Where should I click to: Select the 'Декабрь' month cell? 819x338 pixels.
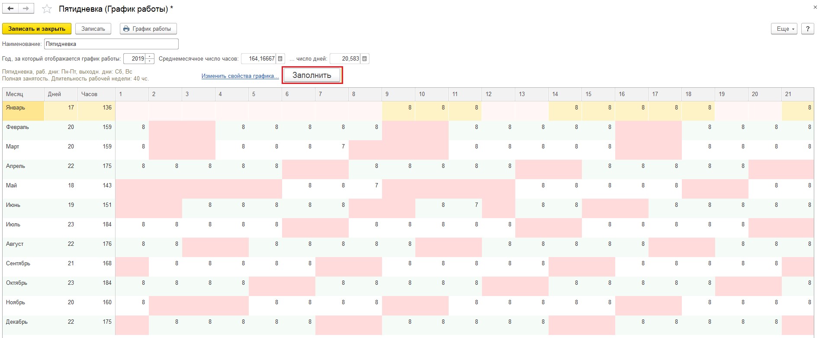(x=23, y=325)
